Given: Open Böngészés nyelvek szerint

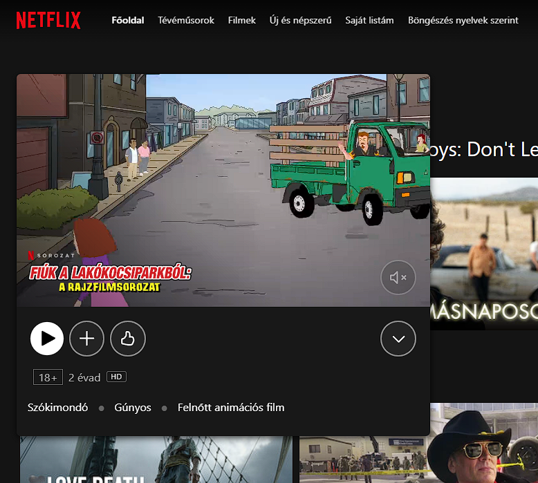Looking at the screenshot, I should 463,20.
